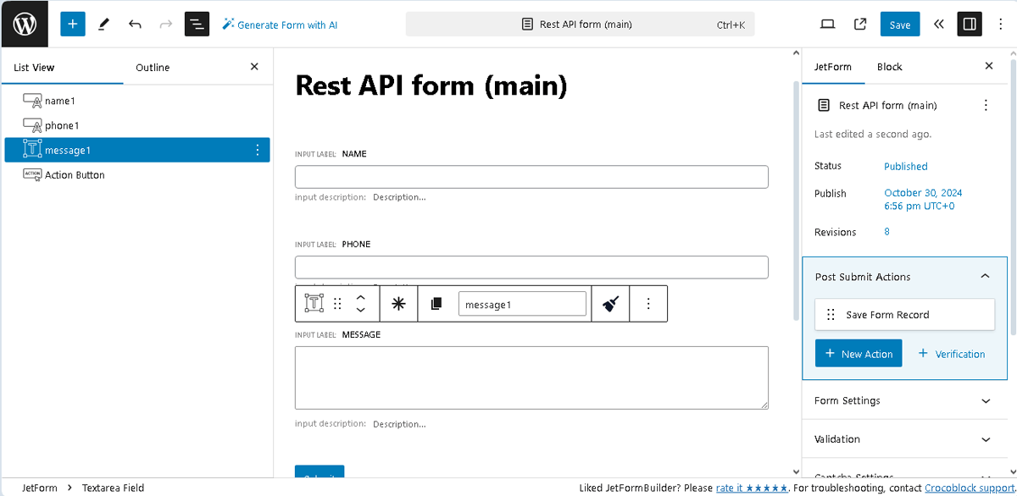Open options for message1 in list view
The image size is (1017, 496).
point(258,150)
